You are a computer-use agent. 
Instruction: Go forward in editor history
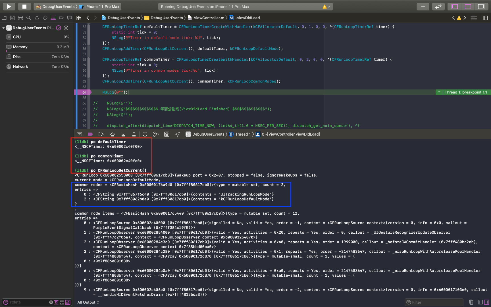[95, 18]
